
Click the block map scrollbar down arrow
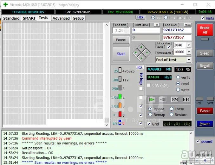pos(107,125)
